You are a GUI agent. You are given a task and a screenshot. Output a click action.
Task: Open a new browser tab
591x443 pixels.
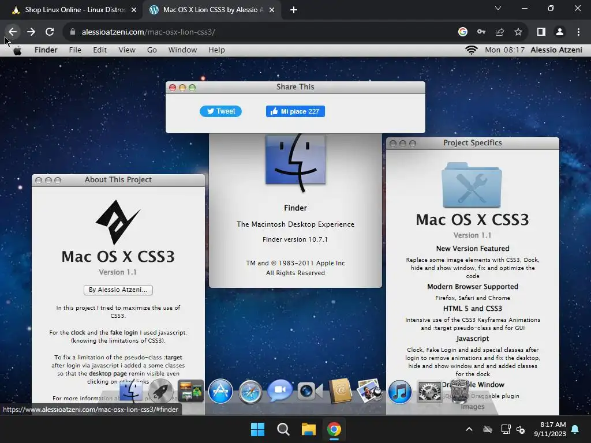(294, 10)
